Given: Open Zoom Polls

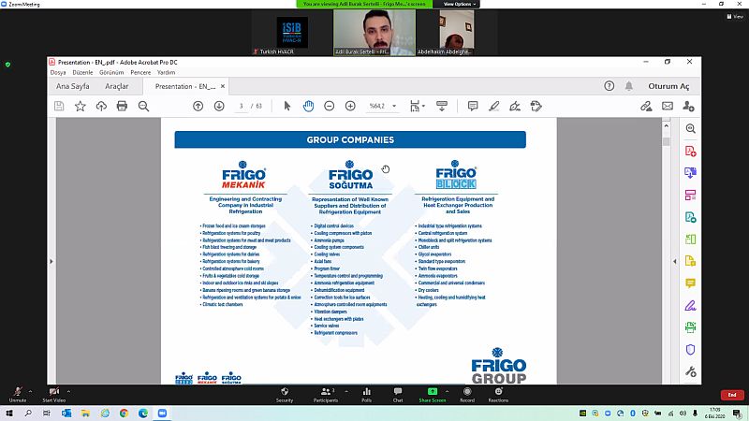Looking at the screenshot, I should click(366, 394).
